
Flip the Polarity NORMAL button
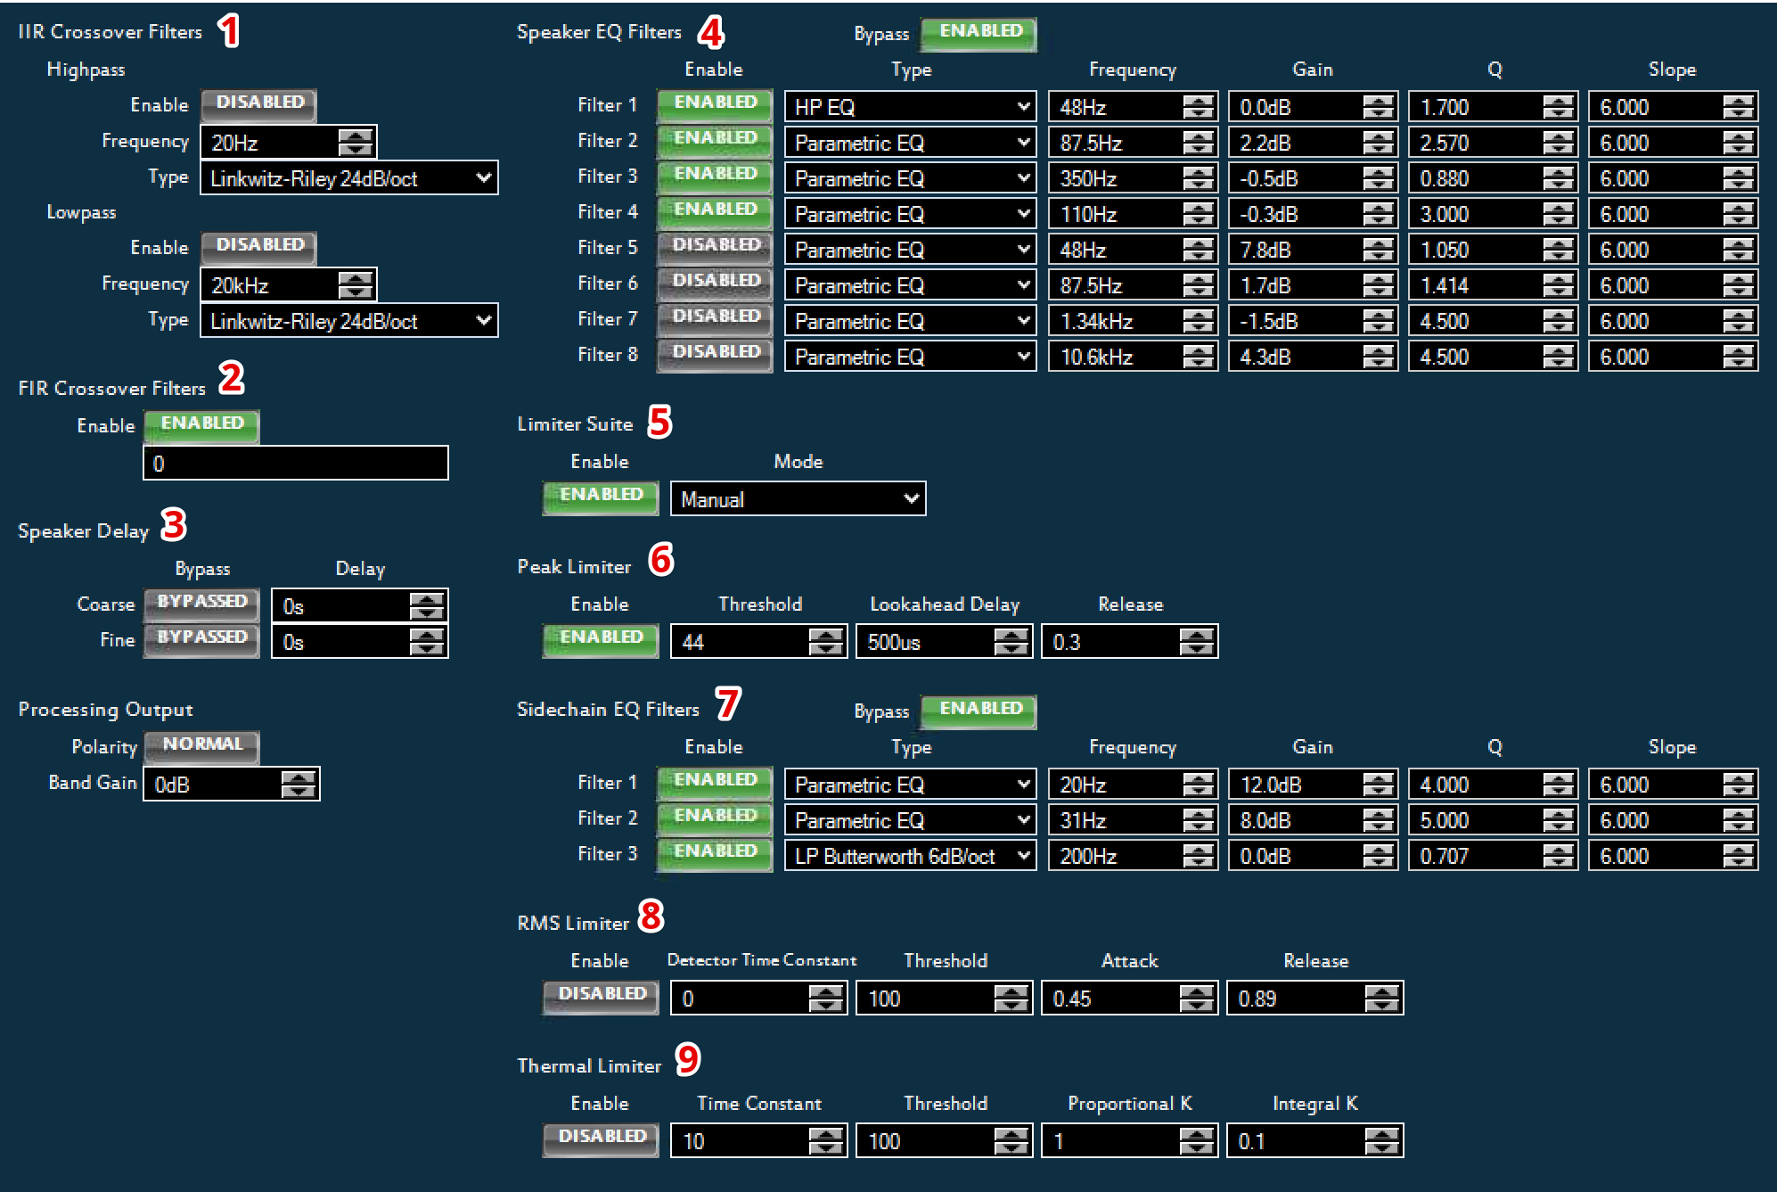pos(201,746)
